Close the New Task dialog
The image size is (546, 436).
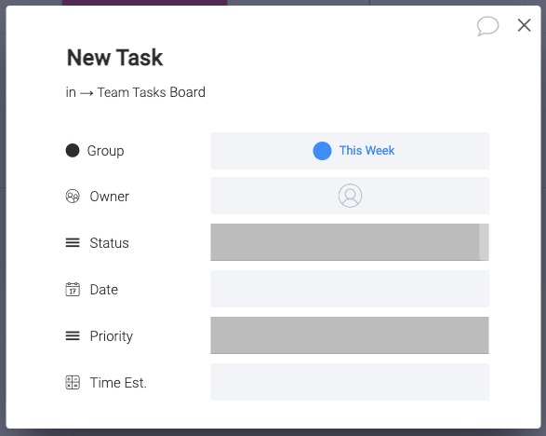coord(524,25)
